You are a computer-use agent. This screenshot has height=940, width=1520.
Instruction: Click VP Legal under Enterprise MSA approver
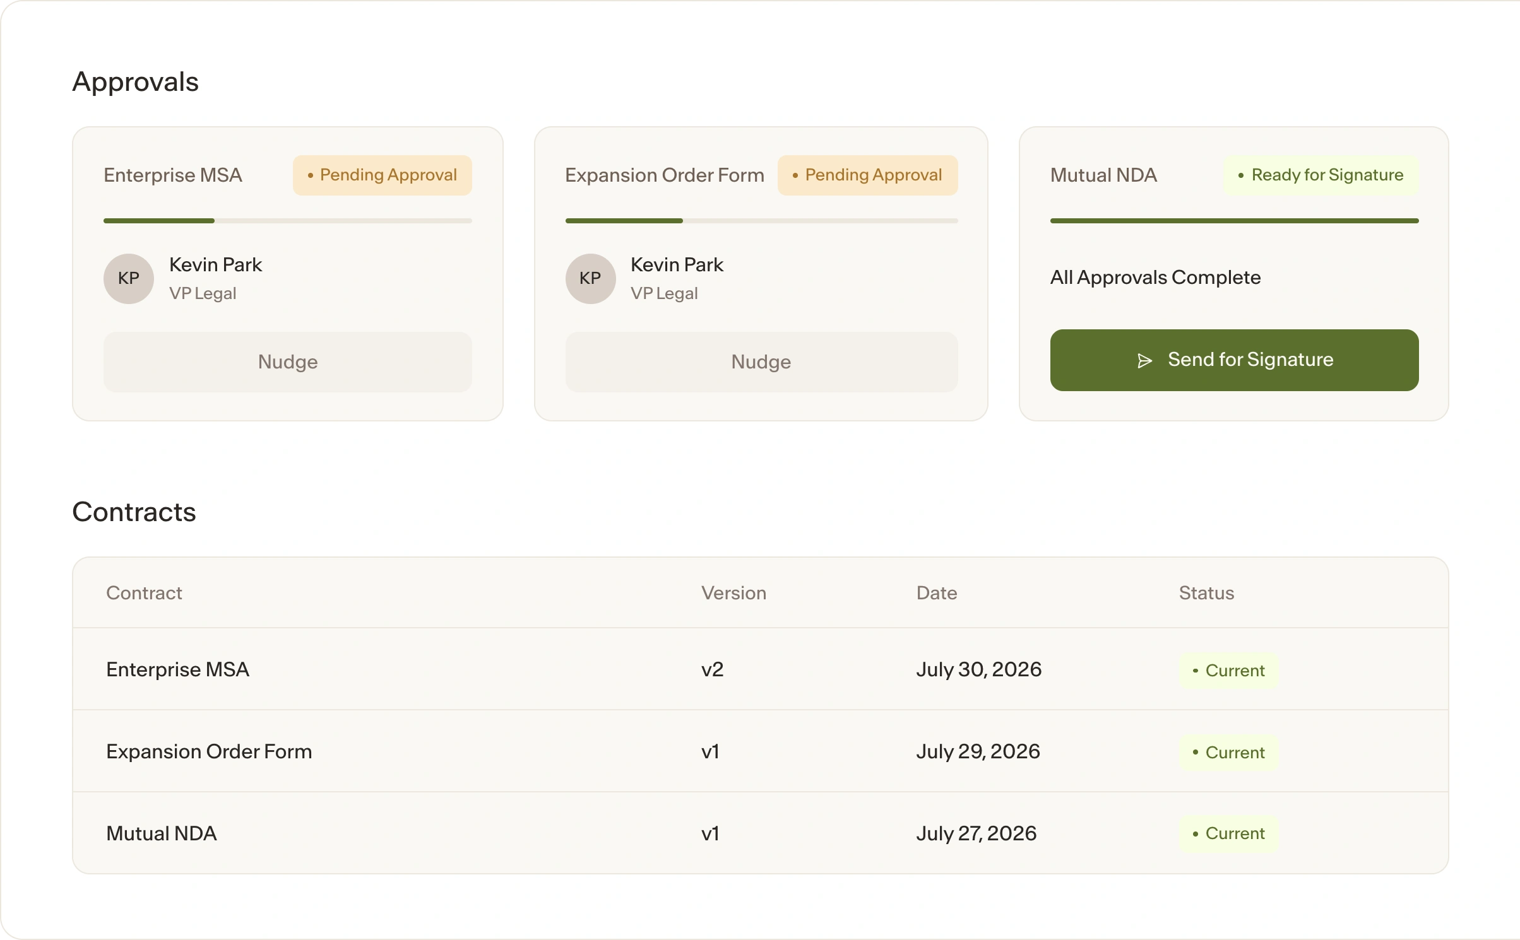pos(203,293)
